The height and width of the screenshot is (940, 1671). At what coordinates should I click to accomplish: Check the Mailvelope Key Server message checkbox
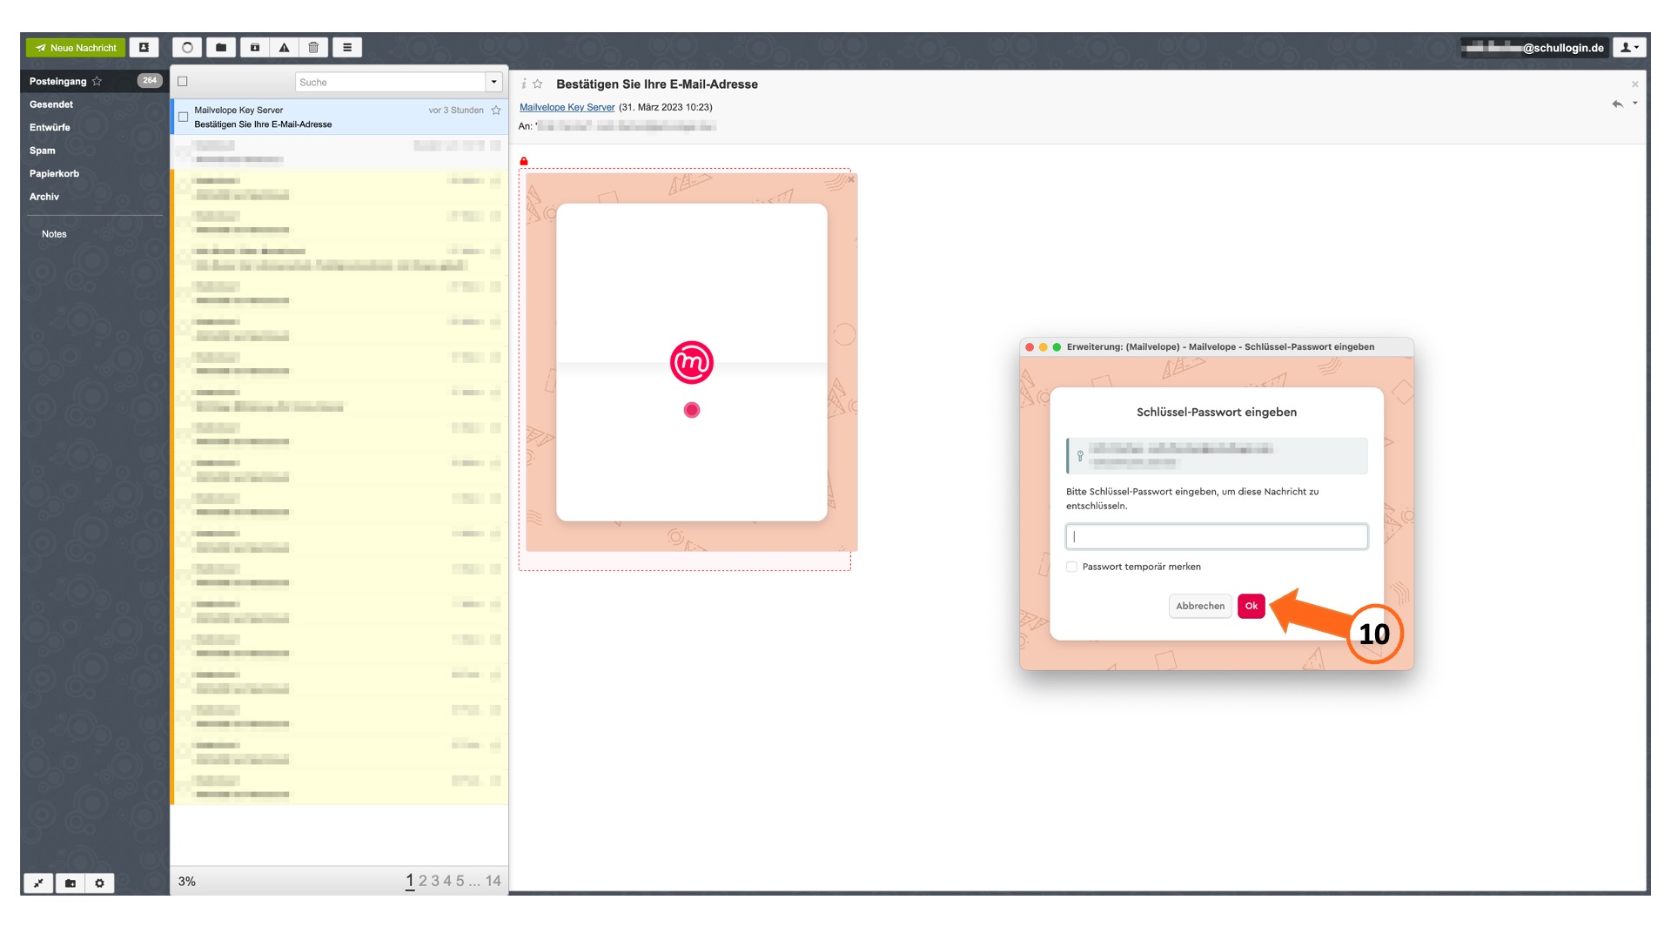coord(183,117)
